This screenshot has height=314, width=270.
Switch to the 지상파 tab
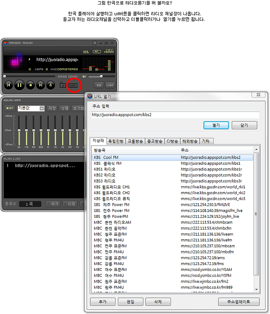click(98, 141)
